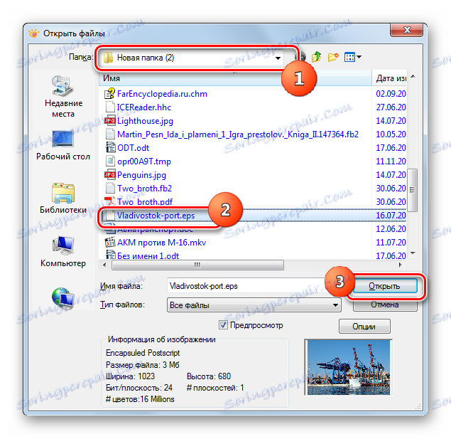Click the ICEReader.hhc file icon

coord(109,107)
